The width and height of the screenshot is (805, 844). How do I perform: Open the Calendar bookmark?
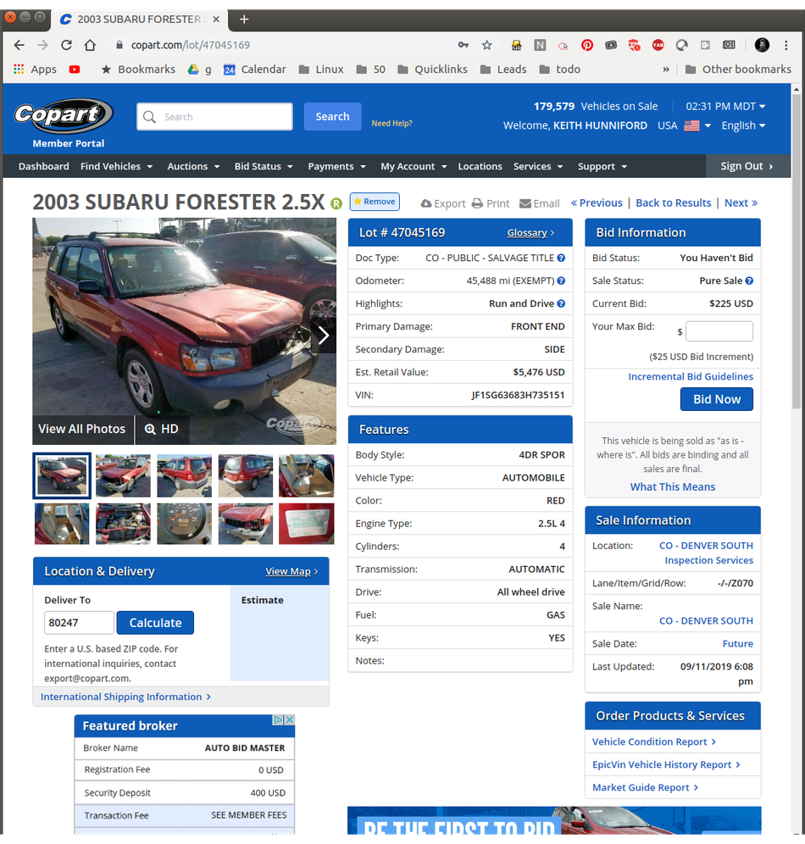click(254, 69)
